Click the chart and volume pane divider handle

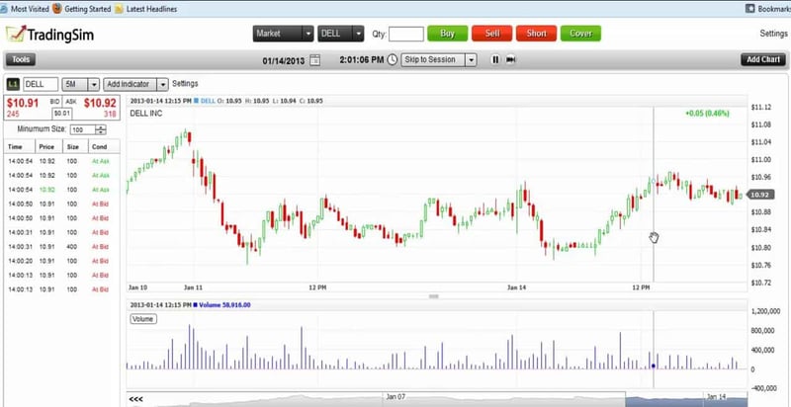(434, 296)
